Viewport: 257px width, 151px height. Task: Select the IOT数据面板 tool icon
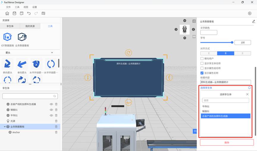pyautogui.click(x=7, y=37)
